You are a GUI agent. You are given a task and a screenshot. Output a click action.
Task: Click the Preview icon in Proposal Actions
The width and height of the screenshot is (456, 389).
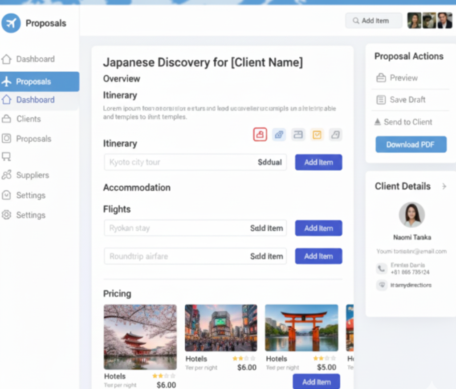tap(381, 78)
